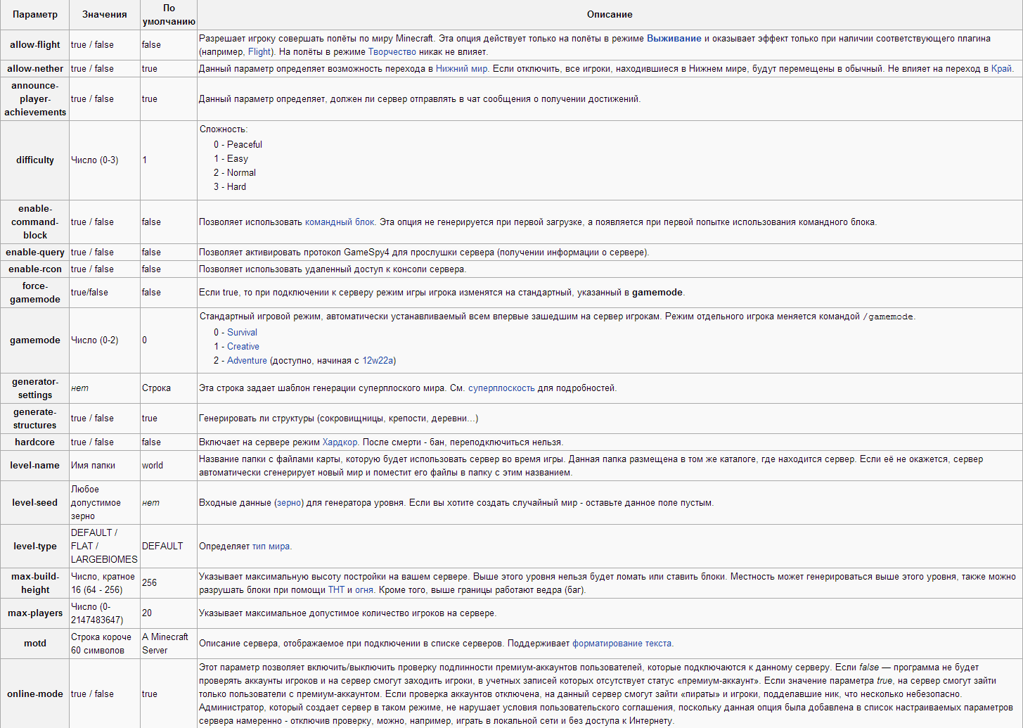1023x728 pixels.
Task: Select the gamemode parameter name cell
Action: pos(35,340)
